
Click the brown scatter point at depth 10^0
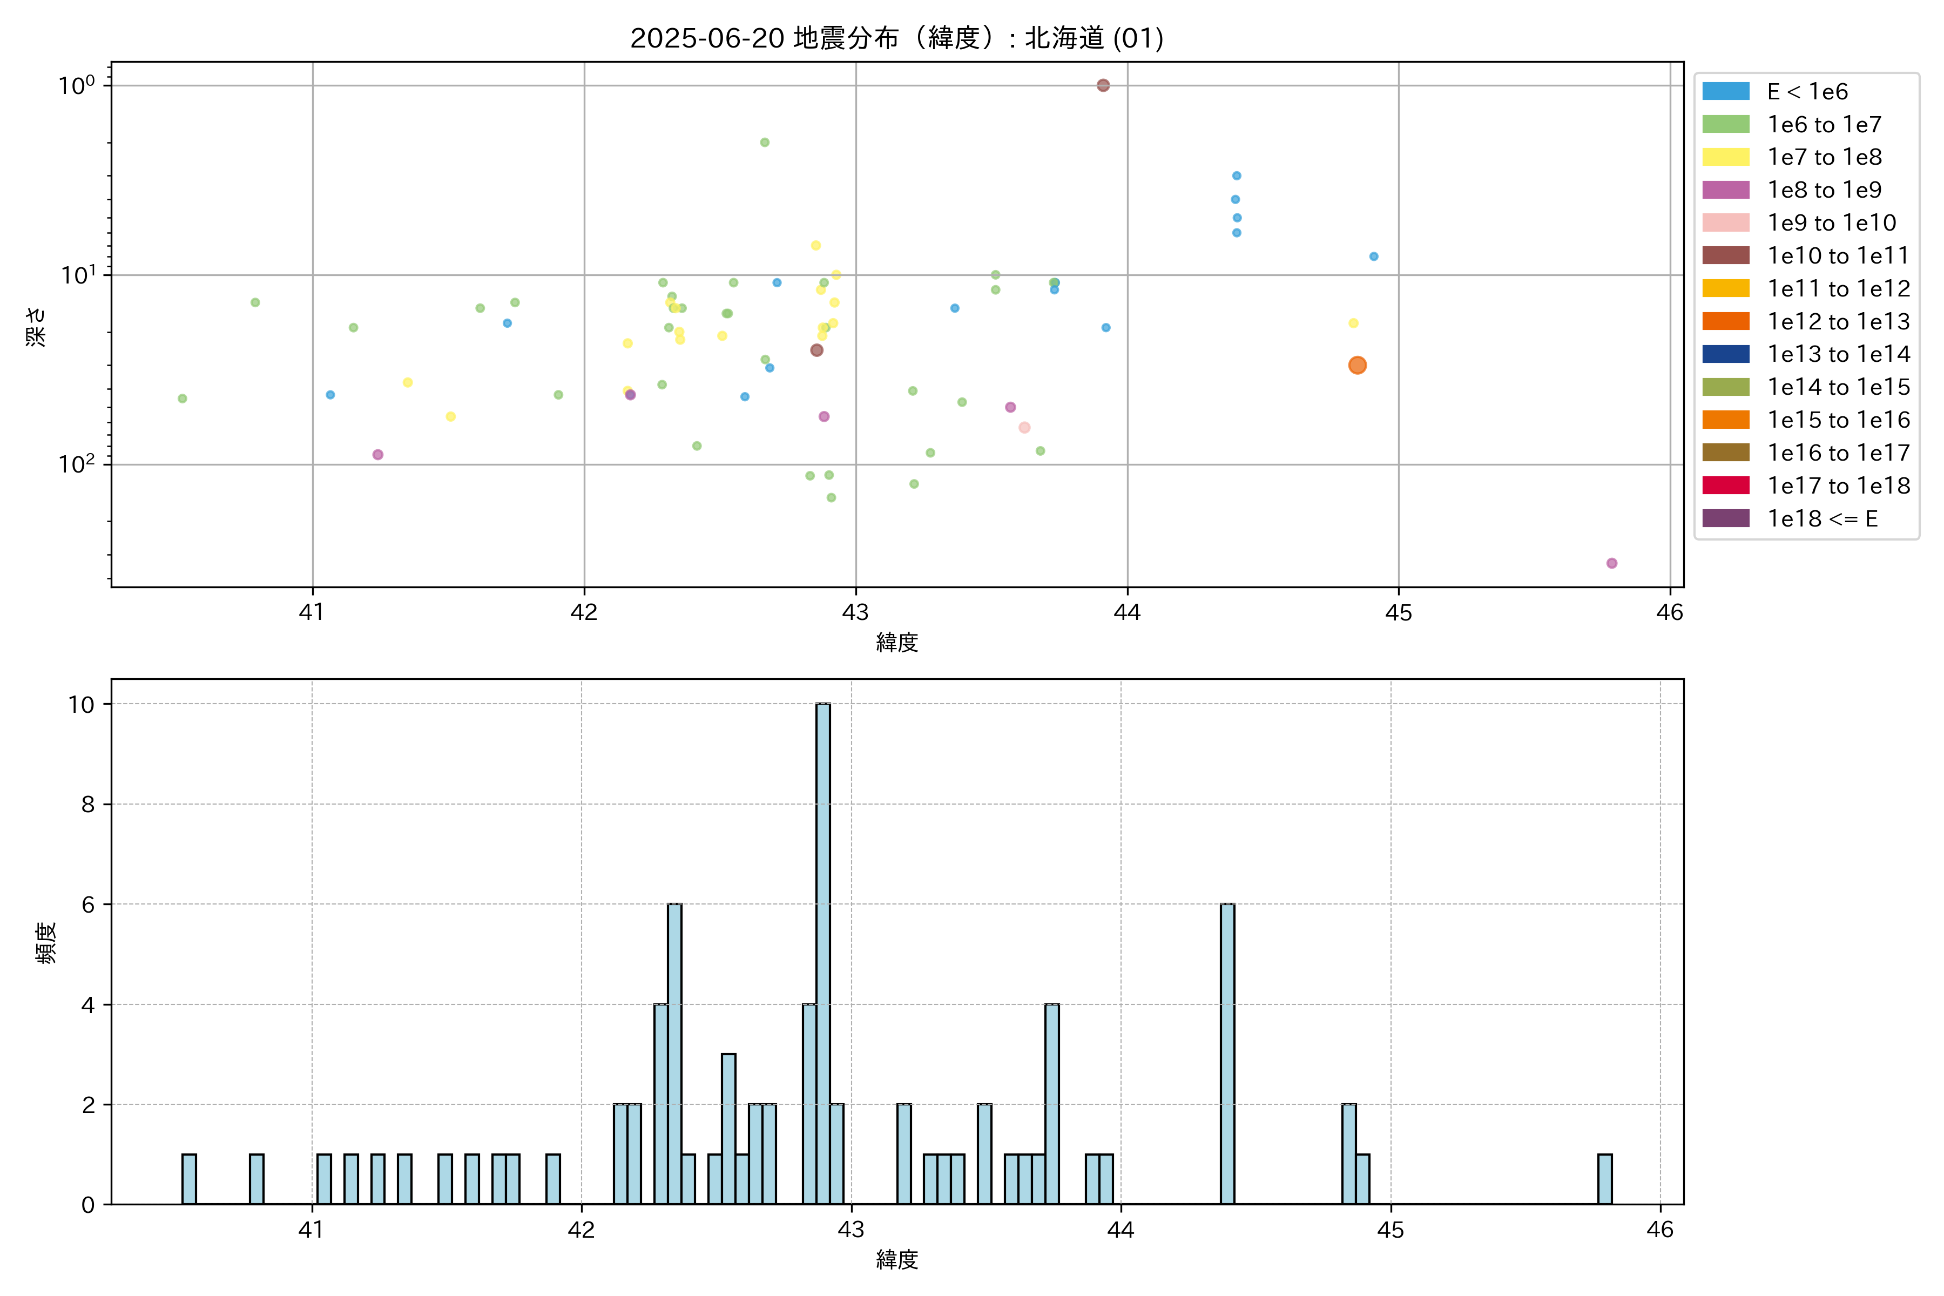click(x=1103, y=85)
